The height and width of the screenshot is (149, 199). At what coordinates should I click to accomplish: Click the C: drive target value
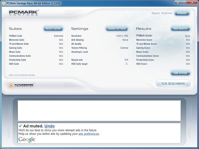(127, 64)
